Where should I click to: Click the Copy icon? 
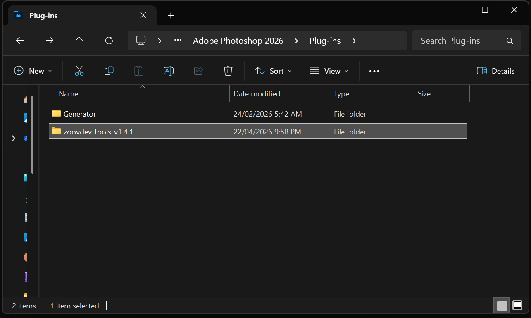[109, 71]
